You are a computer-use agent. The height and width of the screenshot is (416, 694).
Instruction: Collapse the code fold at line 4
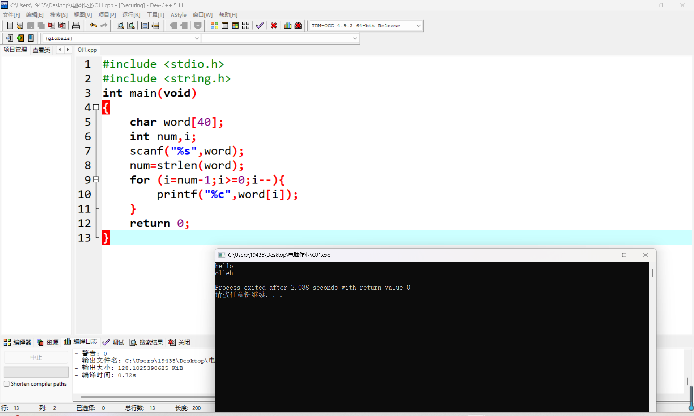96,107
